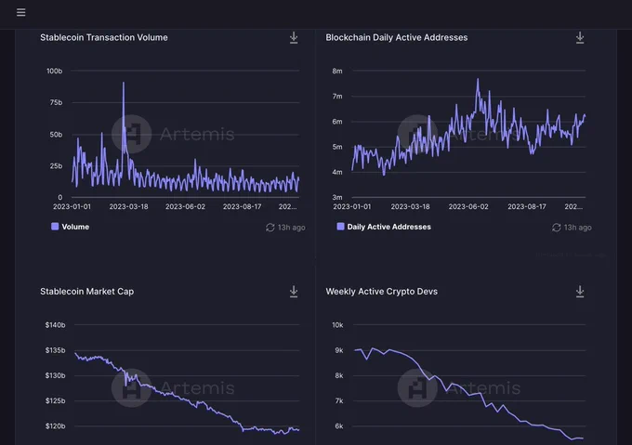Click the $140b axis label
Image resolution: width=632 pixels, height=445 pixels.
point(55,325)
